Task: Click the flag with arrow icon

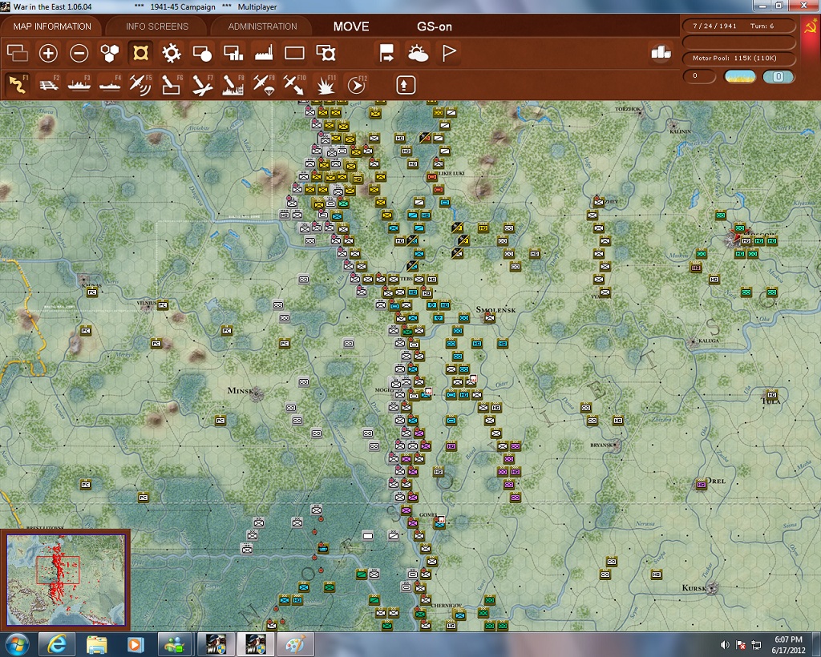Action: coord(387,53)
